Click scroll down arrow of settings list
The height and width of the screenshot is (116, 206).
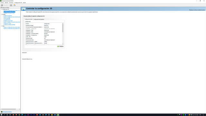pyautogui.click(x=63, y=44)
